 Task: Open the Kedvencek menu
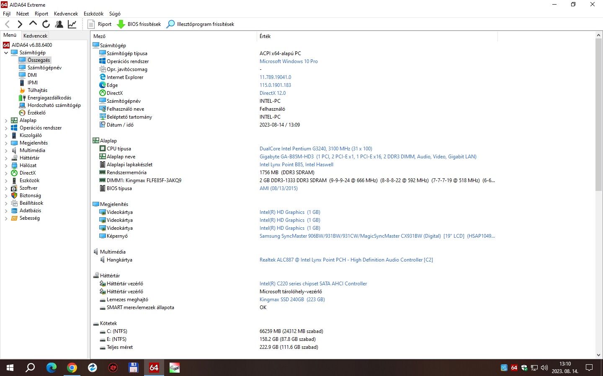(66, 14)
